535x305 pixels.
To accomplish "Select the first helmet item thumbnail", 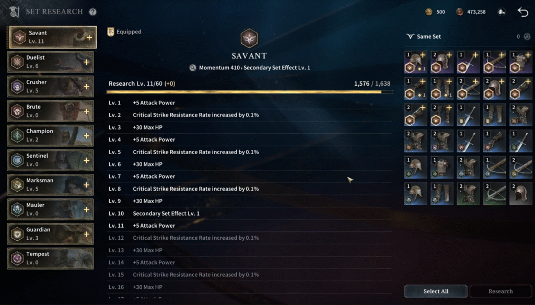I will (x=415, y=62).
